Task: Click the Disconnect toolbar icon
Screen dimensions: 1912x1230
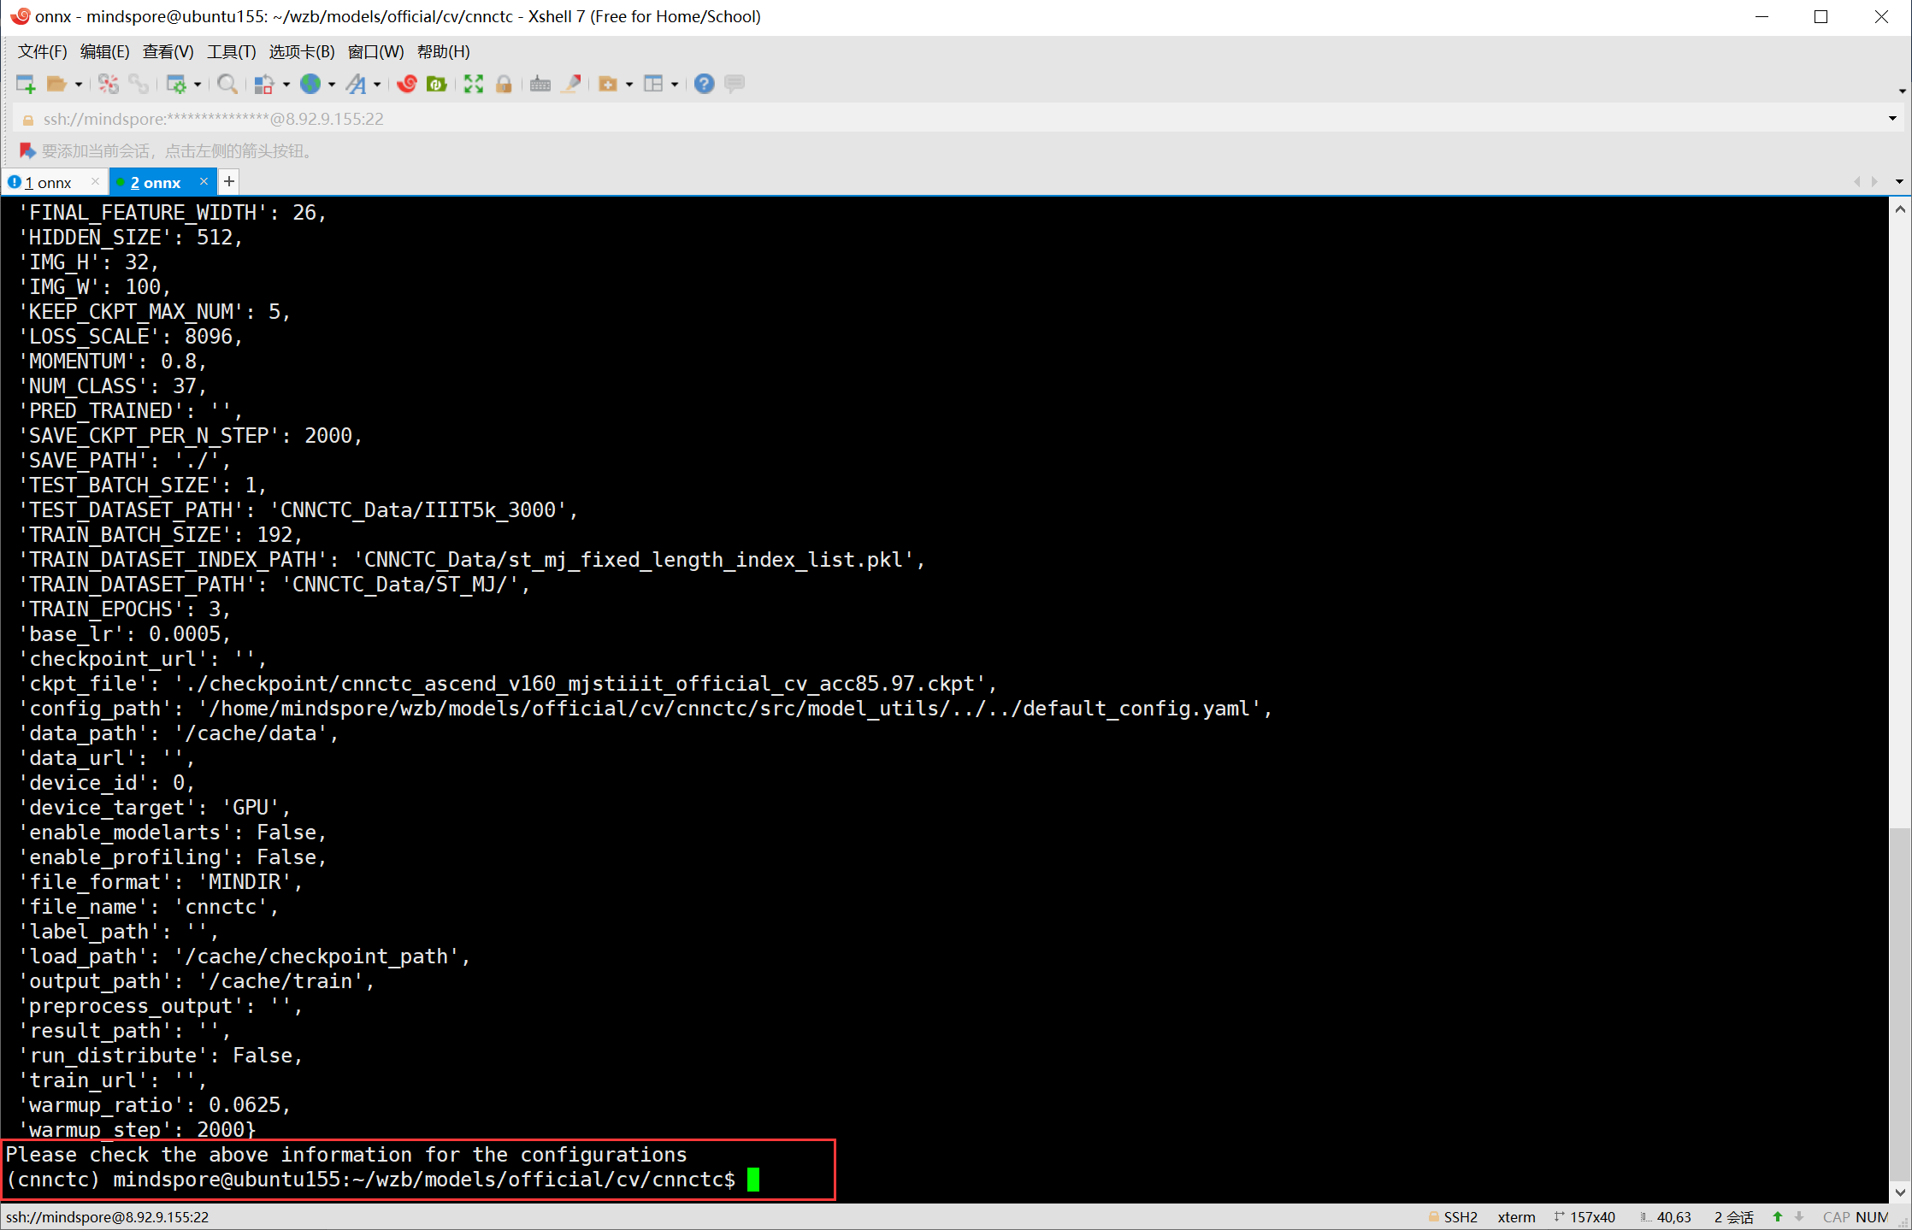Action: click(x=109, y=84)
